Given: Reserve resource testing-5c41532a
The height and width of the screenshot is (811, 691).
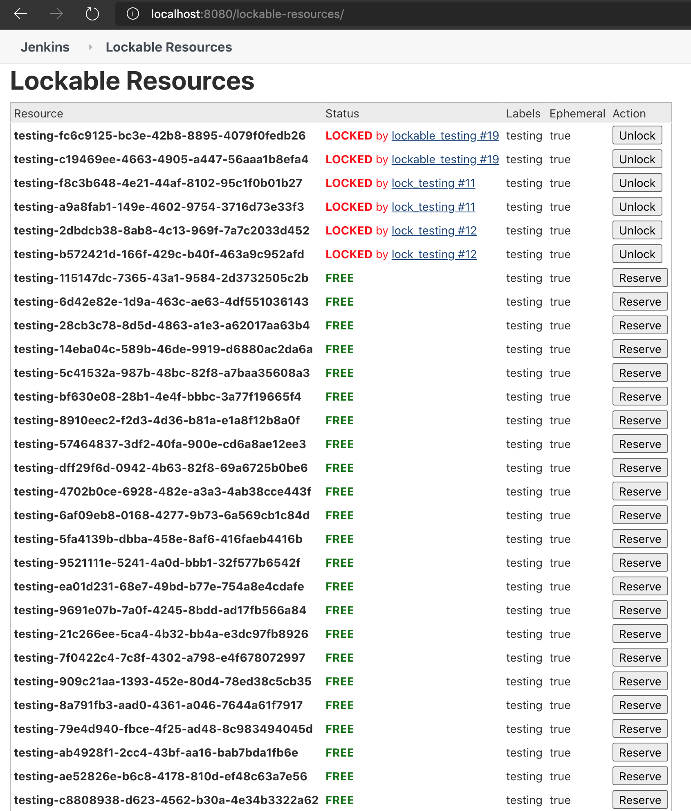Looking at the screenshot, I should point(640,373).
